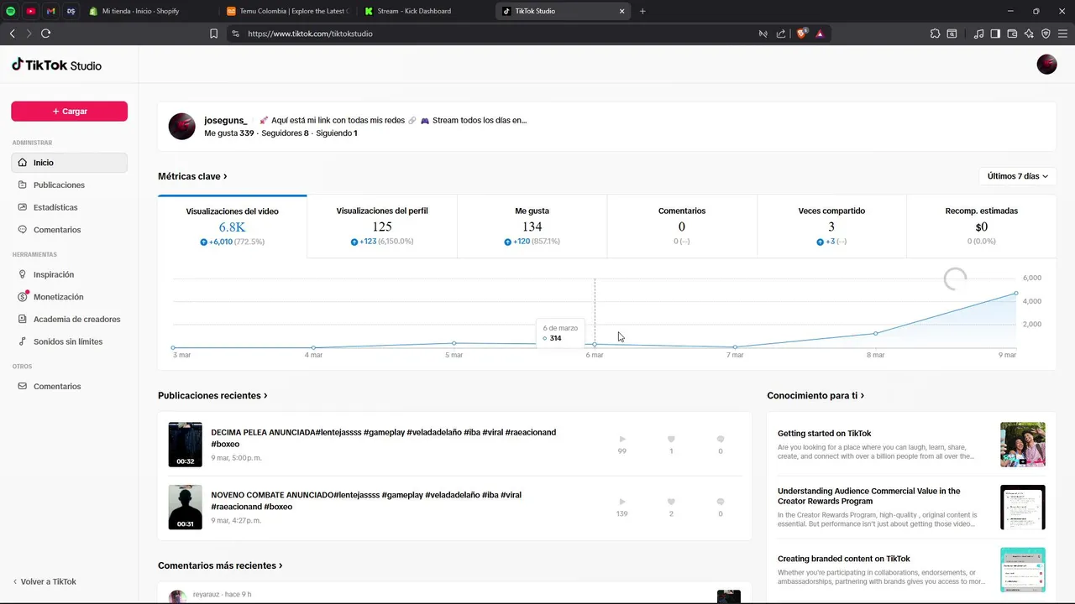
Task: Click the comments icon for DECIMA PELEA video
Action: [x=721, y=439]
